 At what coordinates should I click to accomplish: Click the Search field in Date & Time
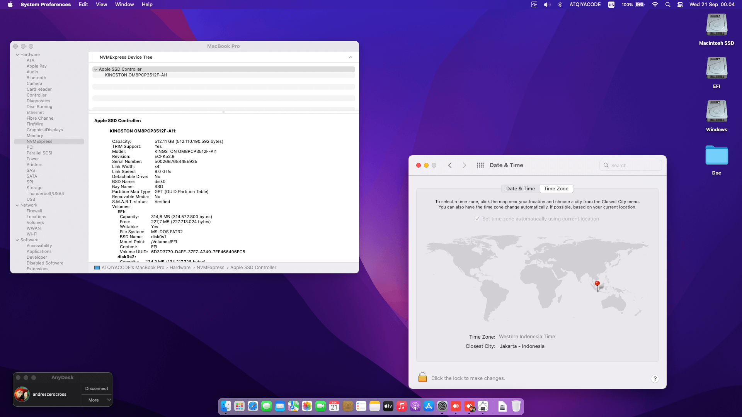coord(630,165)
